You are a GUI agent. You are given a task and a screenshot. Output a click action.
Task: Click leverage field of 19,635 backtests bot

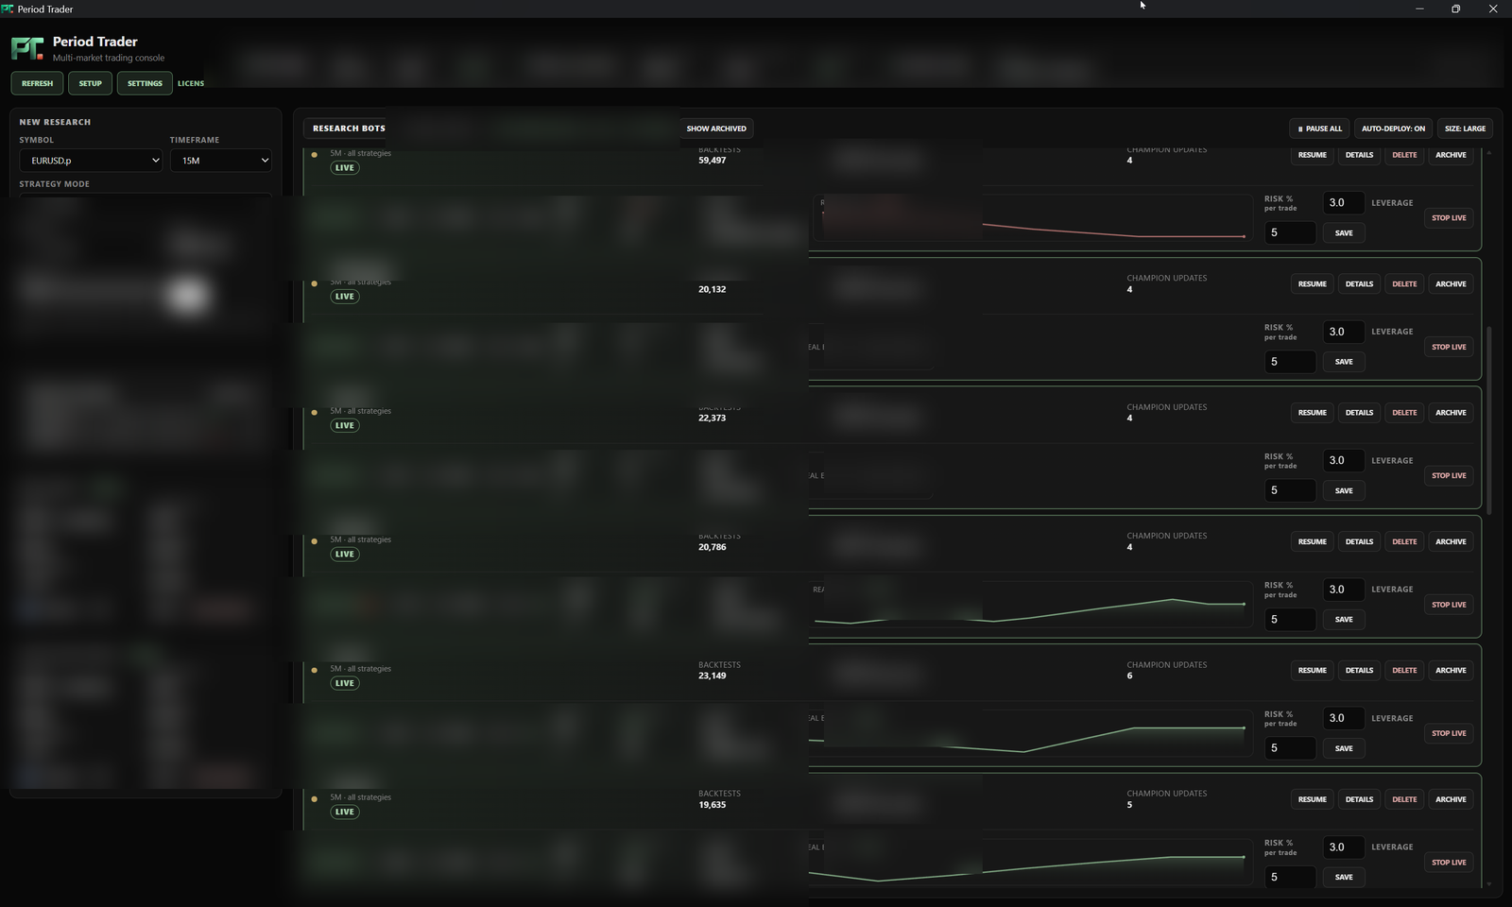pos(1290,877)
